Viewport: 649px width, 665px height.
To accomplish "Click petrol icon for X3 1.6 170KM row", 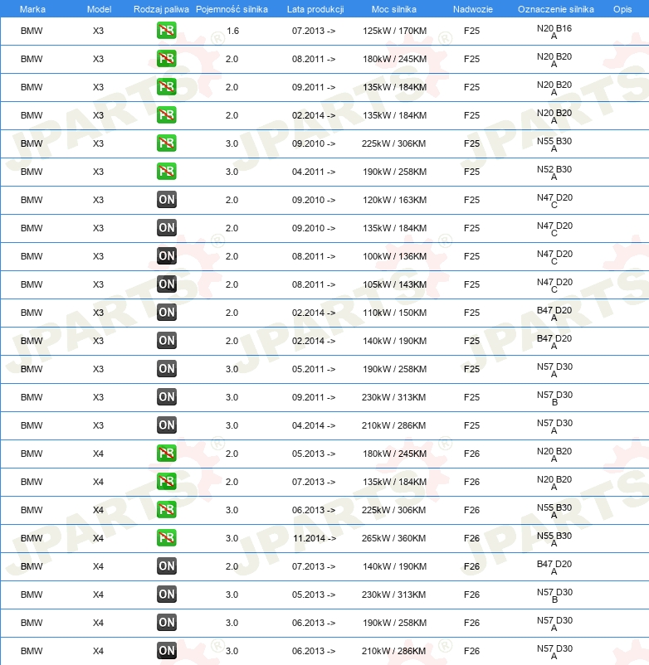I will point(166,31).
